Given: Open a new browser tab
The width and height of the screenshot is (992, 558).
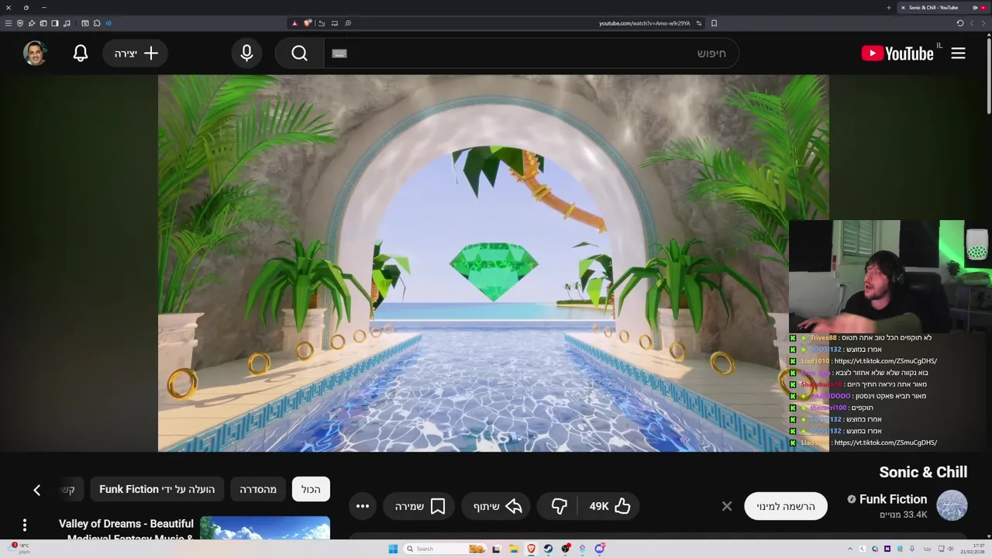Looking at the screenshot, I should [888, 8].
